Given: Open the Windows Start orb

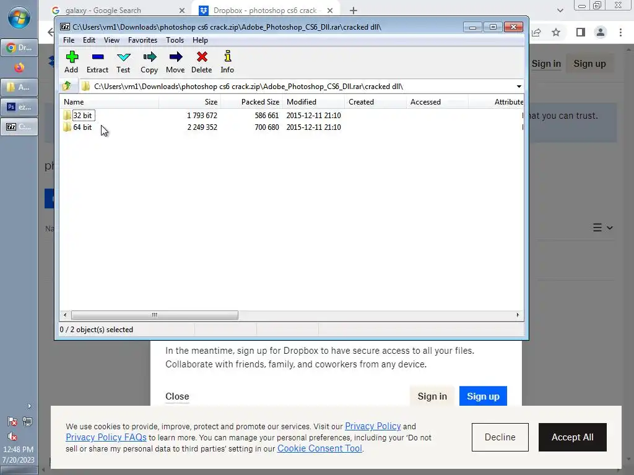Looking at the screenshot, I should coord(19,18).
